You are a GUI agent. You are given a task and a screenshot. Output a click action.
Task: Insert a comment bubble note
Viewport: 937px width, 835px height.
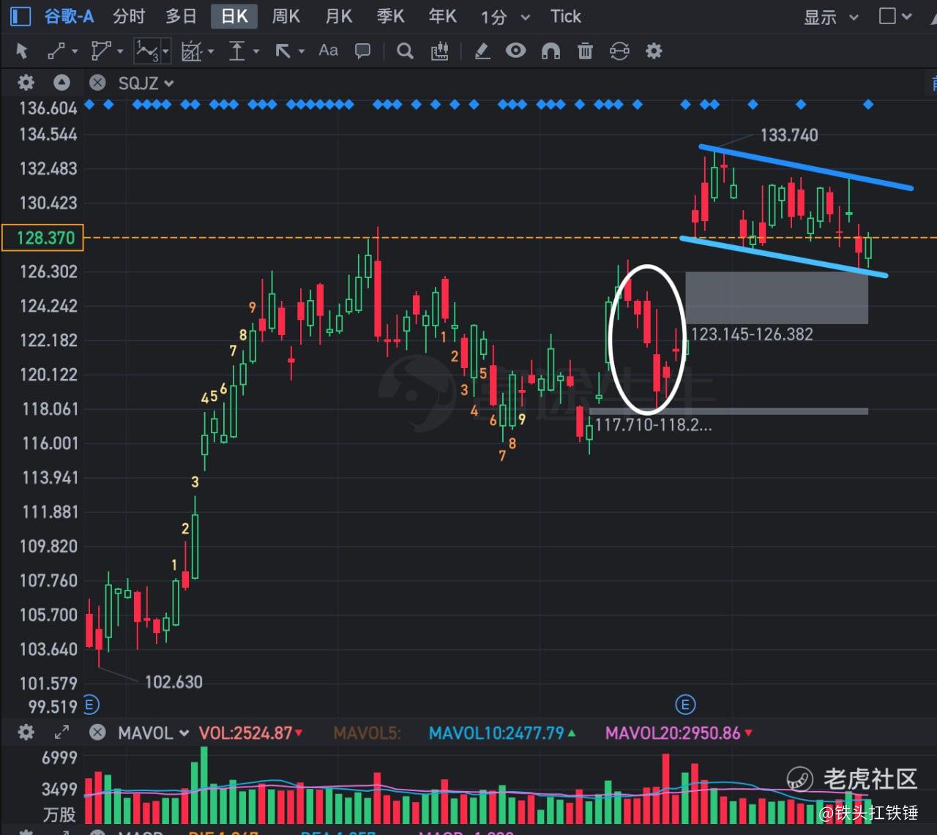[x=362, y=50]
